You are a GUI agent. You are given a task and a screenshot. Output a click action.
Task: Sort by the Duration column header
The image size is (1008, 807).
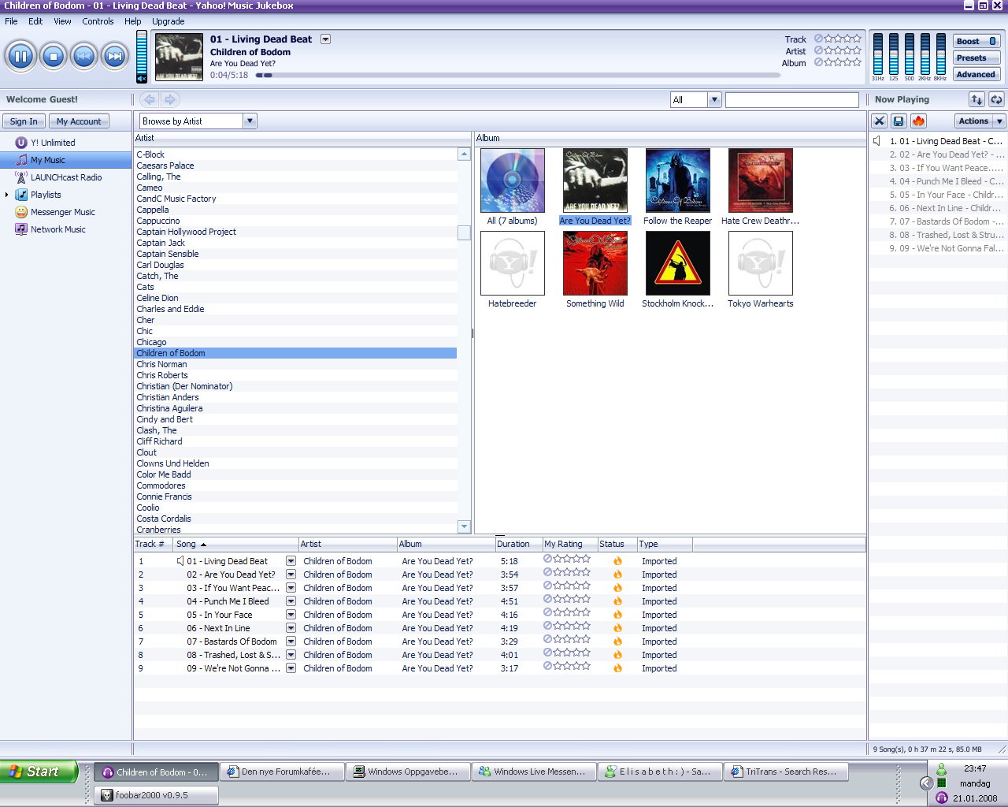(518, 544)
